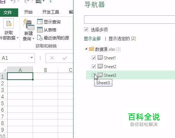Click the 最近使用的源 clock icon
This screenshot has width=175, height=138.
point(40,38)
